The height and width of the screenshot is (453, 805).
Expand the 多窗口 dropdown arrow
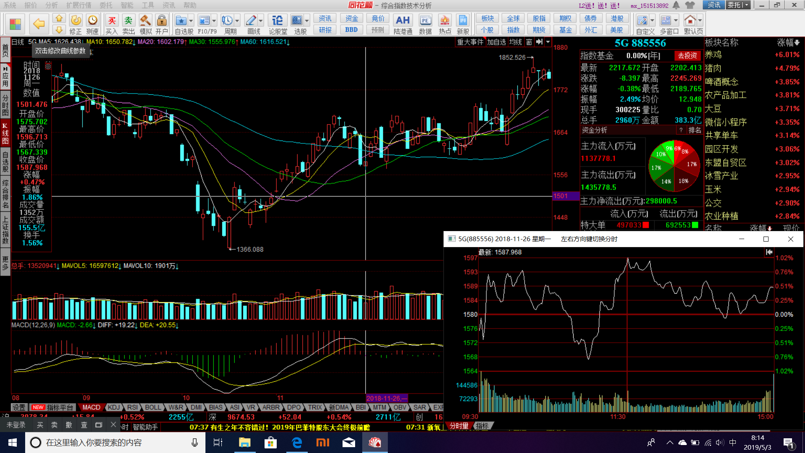point(676,20)
